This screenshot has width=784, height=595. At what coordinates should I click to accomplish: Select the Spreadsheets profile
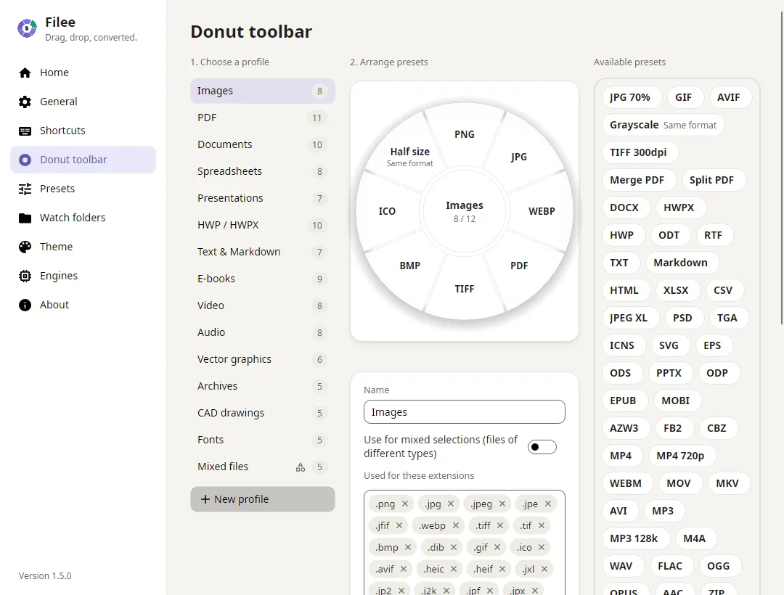(x=263, y=171)
